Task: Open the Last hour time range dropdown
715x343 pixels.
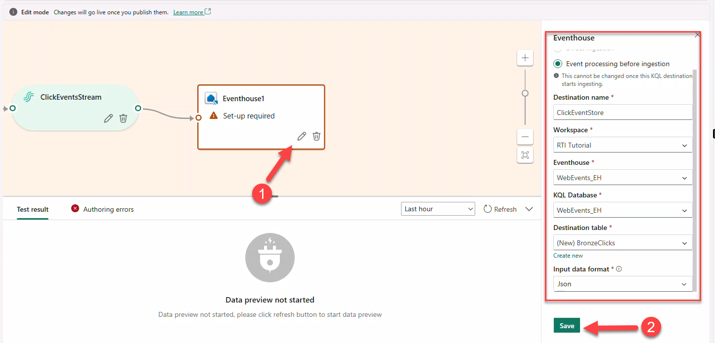Action: (x=438, y=209)
